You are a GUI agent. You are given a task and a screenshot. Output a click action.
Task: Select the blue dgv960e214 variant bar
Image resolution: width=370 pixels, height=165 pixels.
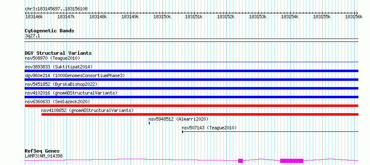point(192,80)
